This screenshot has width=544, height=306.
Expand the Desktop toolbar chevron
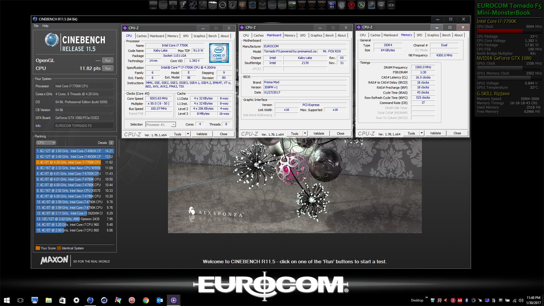427,297
